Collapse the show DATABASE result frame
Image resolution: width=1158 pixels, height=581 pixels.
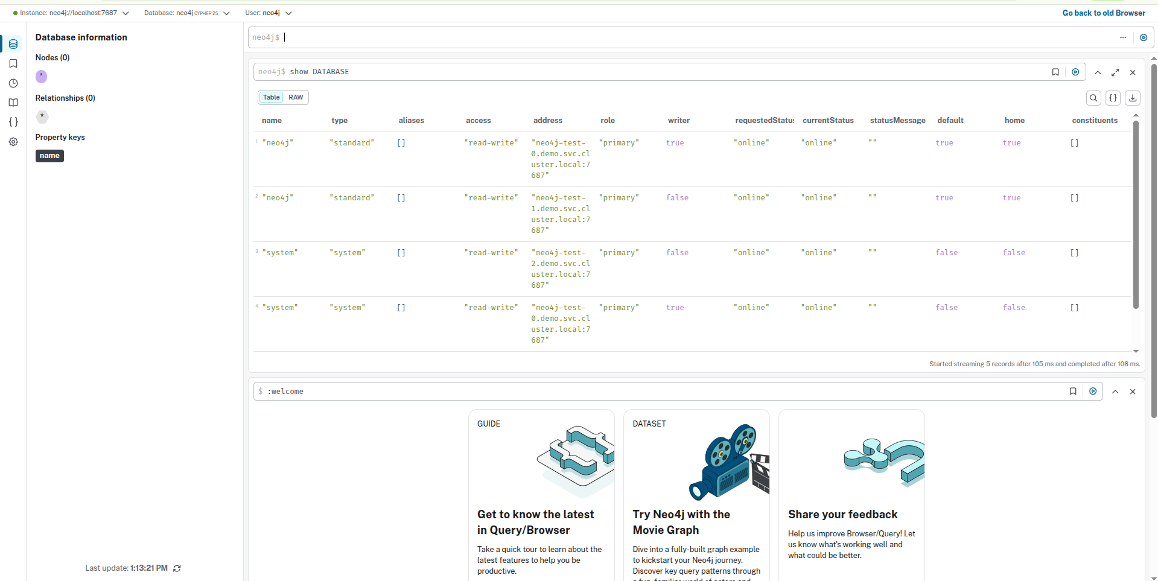[x=1098, y=72]
